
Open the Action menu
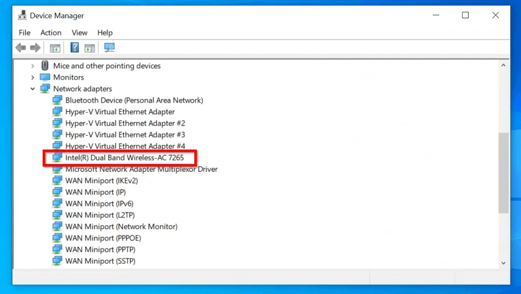[51, 32]
